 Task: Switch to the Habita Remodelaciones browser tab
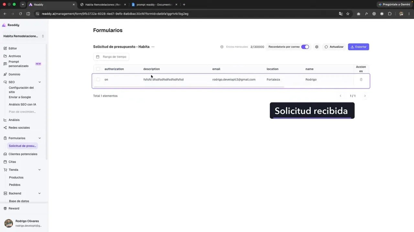[x=103, y=5]
